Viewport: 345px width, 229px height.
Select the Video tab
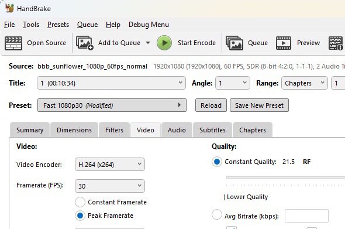click(x=146, y=130)
